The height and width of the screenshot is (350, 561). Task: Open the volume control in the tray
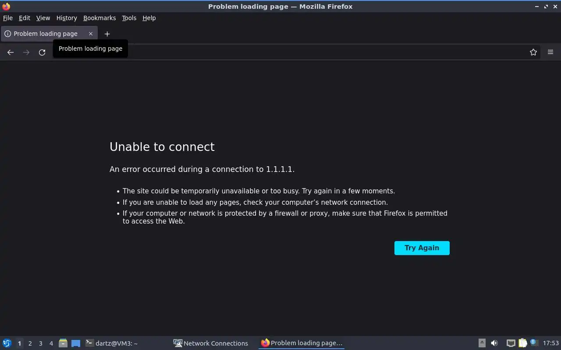coord(494,343)
